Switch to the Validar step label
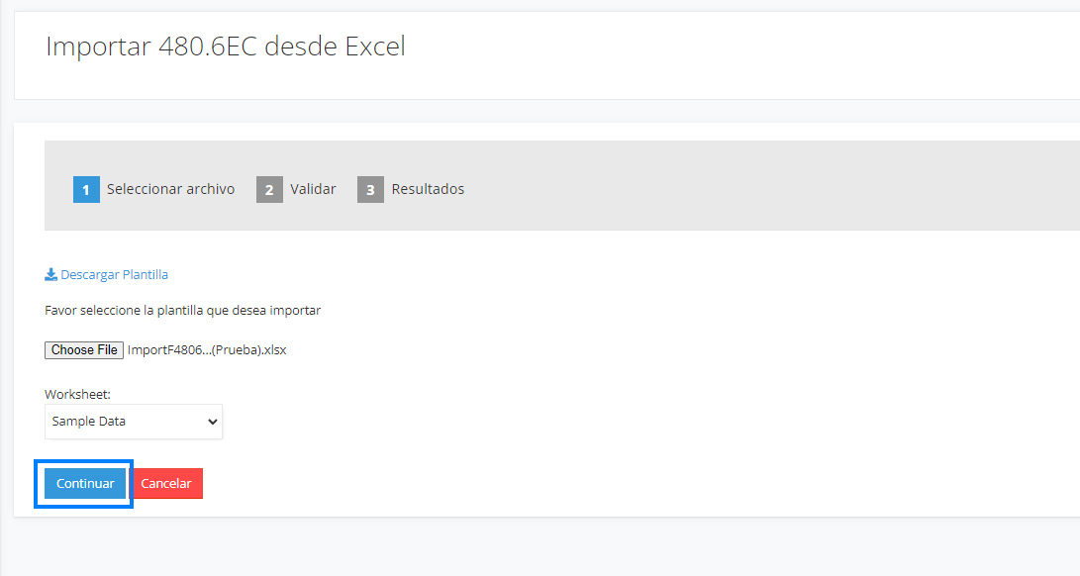The width and height of the screenshot is (1080, 576). click(x=313, y=189)
